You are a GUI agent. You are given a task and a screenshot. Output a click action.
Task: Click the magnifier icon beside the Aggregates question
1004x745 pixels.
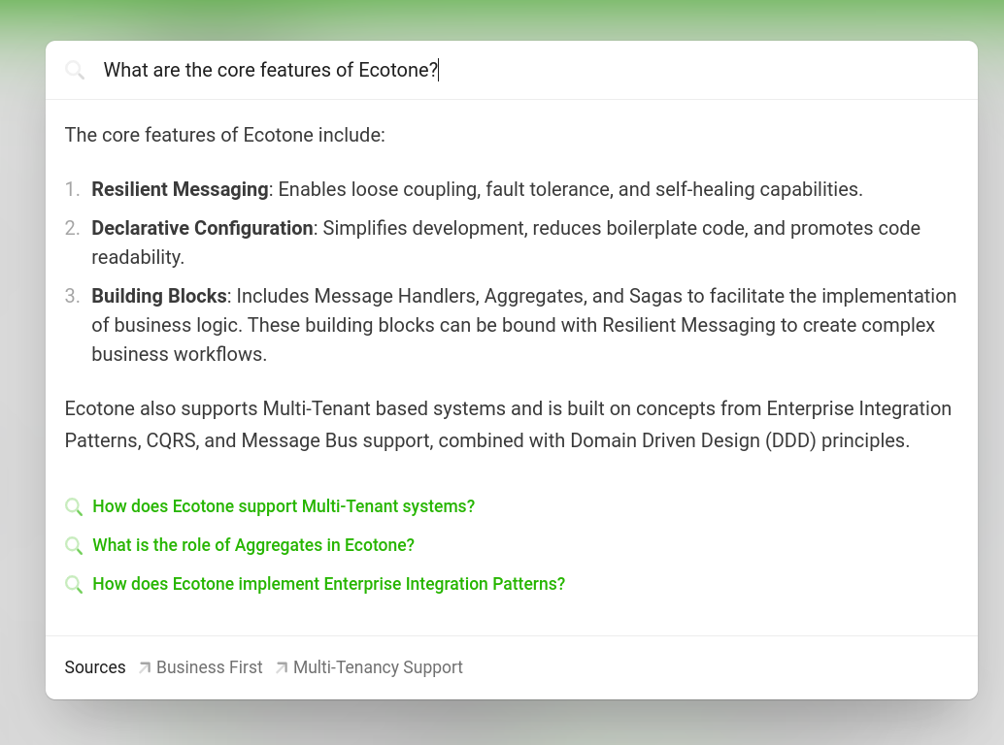click(x=74, y=545)
